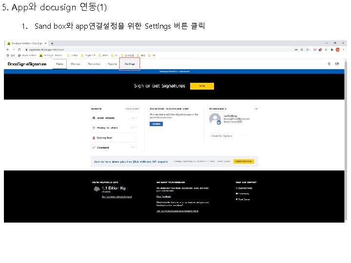Click the Last 6 Months filter in Overview
351x263 pixels.
tap(132, 109)
